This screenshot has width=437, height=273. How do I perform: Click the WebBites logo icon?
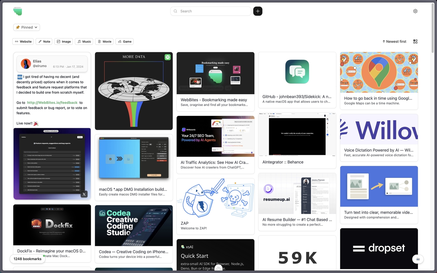click(x=18, y=11)
